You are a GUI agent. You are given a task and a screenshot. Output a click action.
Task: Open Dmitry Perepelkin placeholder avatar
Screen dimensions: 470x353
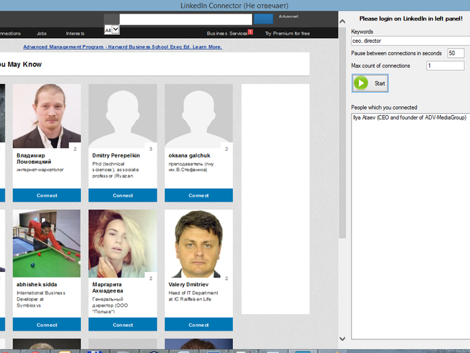click(123, 116)
